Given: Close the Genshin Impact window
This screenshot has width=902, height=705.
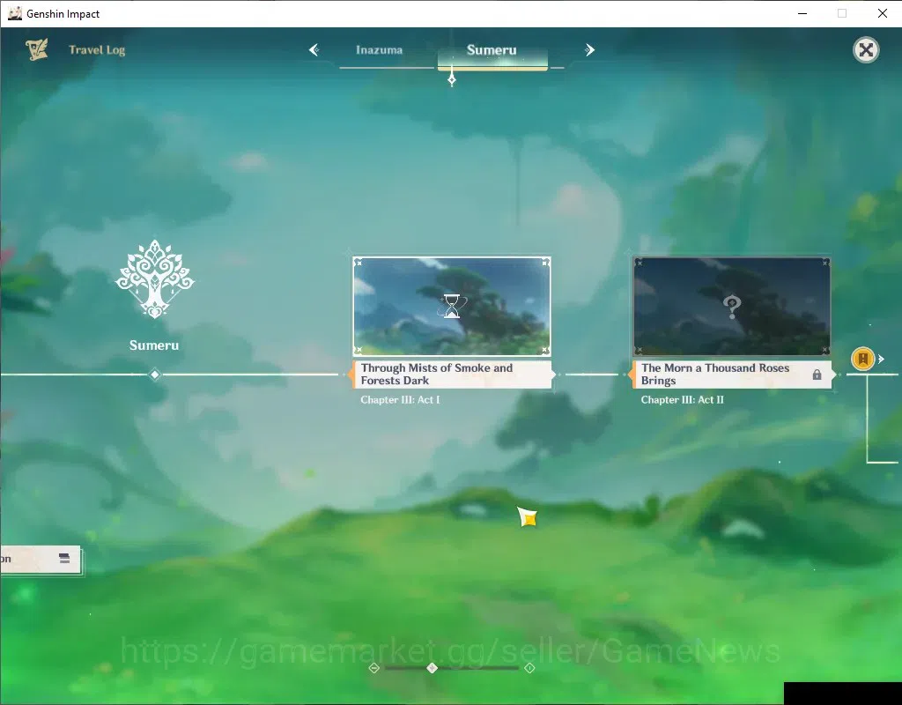Looking at the screenshot, I should coord(883,13).
